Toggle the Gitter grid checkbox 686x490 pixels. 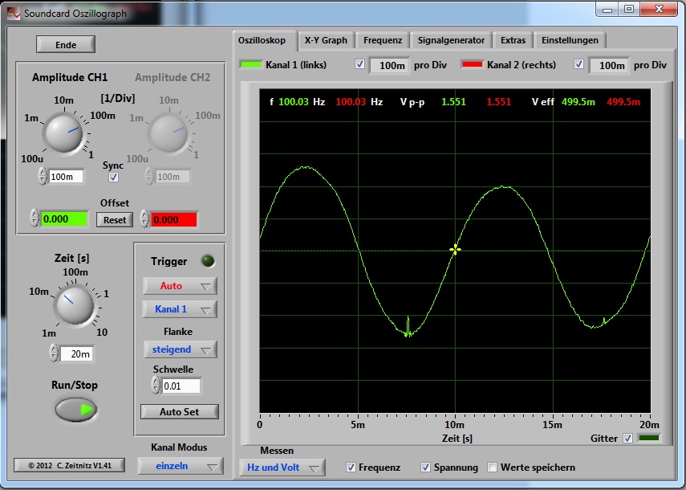pyautogui.click(x=627, y=438)
